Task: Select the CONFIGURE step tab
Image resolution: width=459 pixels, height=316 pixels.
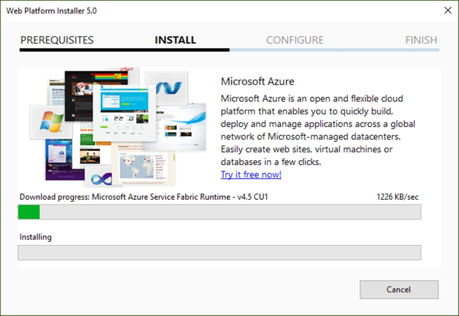Action: coord(295,40)
